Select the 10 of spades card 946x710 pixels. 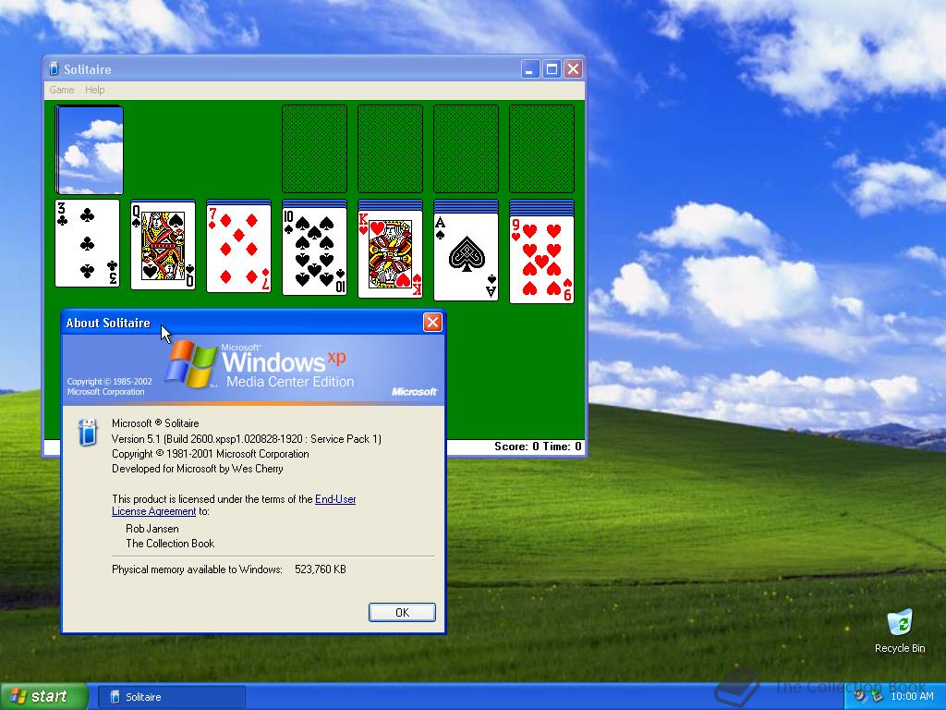tap(314, 251)
